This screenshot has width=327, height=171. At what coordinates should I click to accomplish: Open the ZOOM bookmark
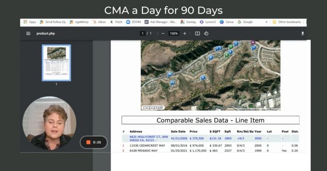pos(134,22)
